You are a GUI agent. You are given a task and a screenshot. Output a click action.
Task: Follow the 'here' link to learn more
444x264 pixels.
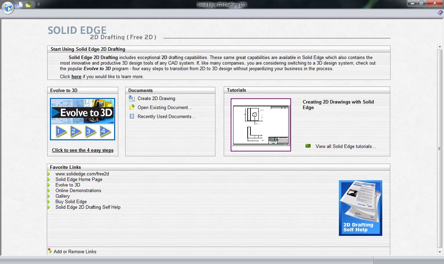click(76, 76)
